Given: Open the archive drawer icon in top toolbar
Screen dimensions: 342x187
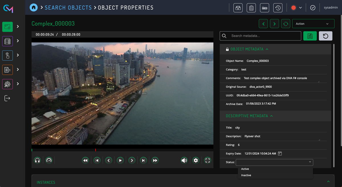Looking at the screenshot, I should [x=238, y=7].
